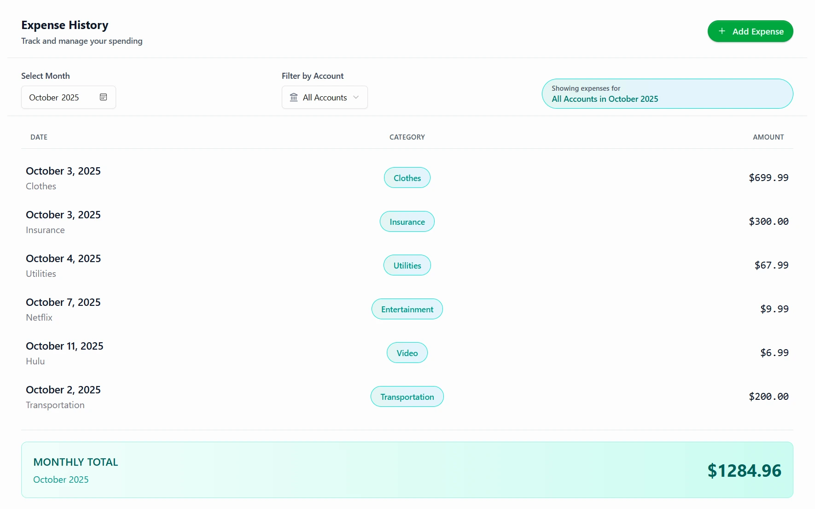Open the calendar icon in Select Month
The height and width of the screenshot is (509, 815).
(103, 97)
